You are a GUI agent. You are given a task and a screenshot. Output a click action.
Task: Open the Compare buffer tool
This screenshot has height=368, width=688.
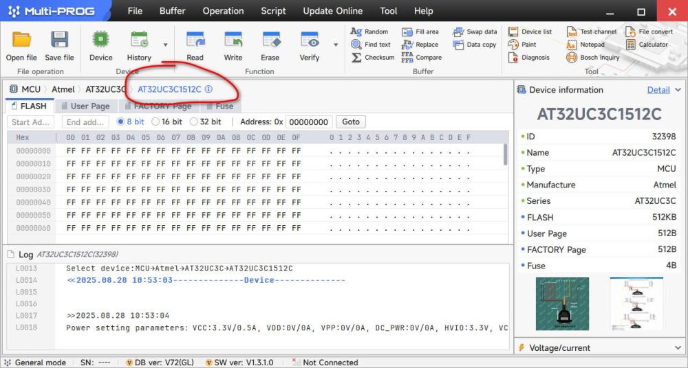click(x=421, y=58)
